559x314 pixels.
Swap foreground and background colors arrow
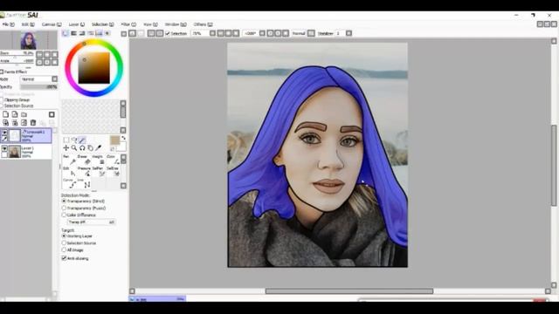123,138
